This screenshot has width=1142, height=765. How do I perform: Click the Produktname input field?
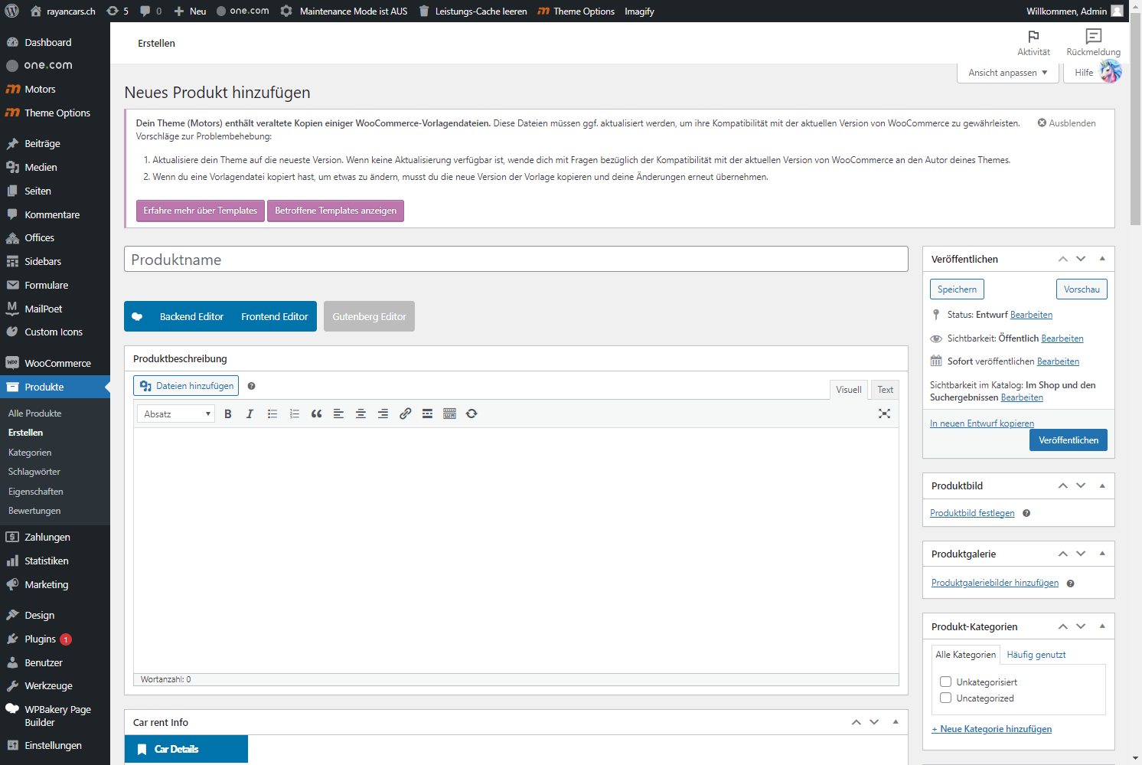(x=516, y=260)
